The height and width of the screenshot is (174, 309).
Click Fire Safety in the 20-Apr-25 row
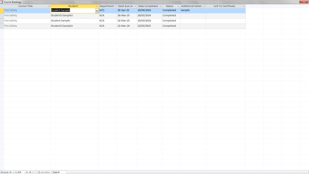tap(27, 11)
